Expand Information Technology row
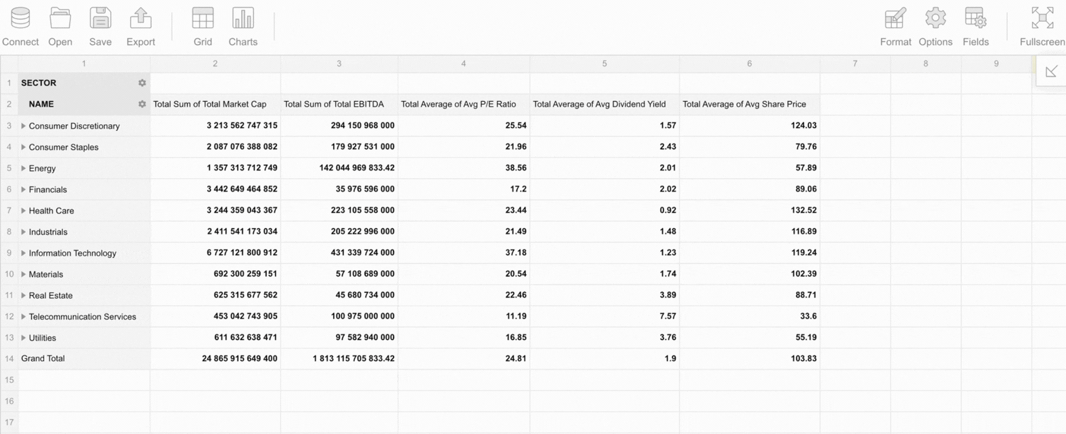 click(x=24, y=253)
